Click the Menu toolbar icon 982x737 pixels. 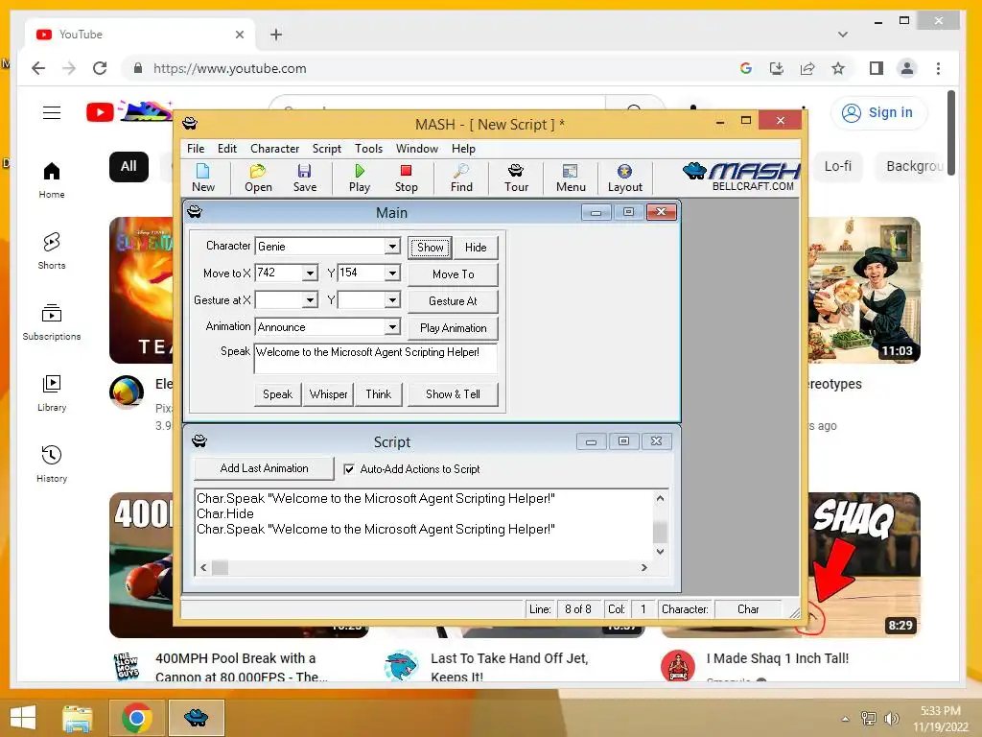coord(571,178)
